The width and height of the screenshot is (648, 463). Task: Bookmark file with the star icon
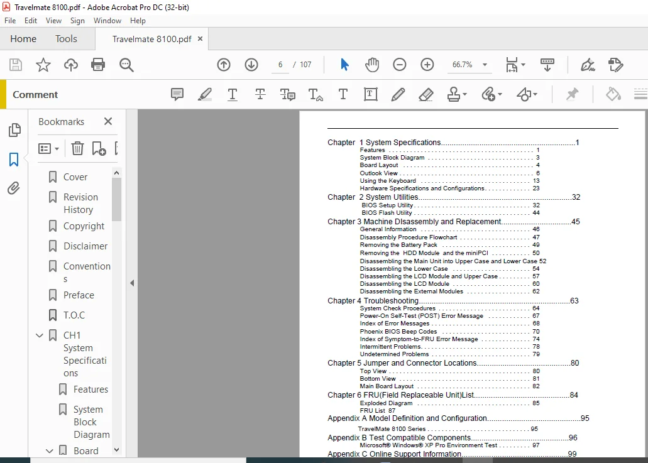(x=43, y=65)
